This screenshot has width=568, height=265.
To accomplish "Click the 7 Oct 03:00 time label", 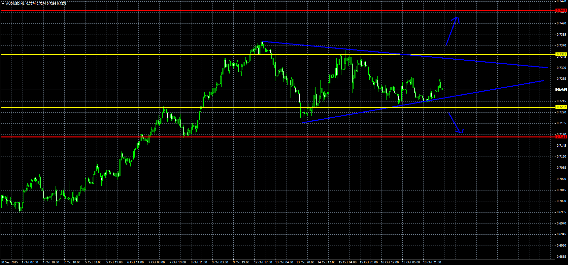I will (x=156, y=262).
